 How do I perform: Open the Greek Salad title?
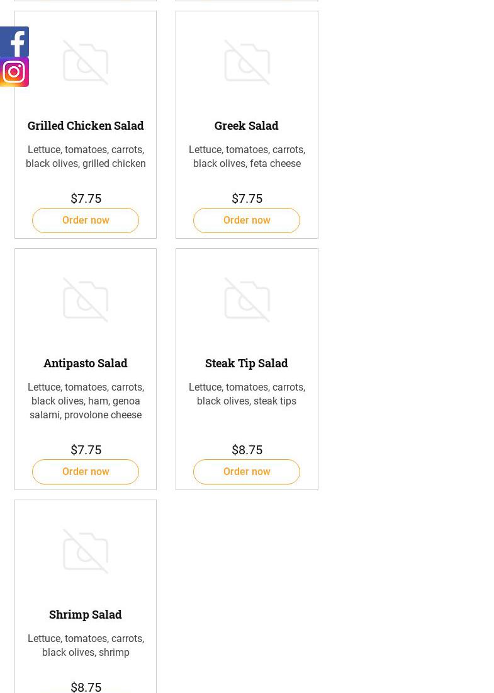(247, 125)
